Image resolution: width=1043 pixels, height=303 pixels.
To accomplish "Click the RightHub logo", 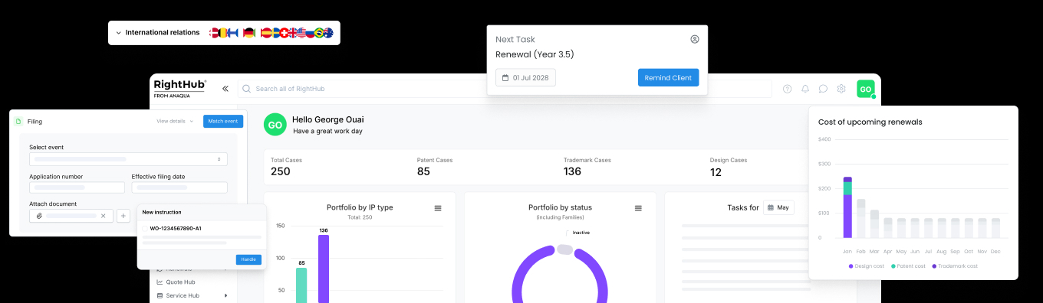I will [x=180, y=88].
